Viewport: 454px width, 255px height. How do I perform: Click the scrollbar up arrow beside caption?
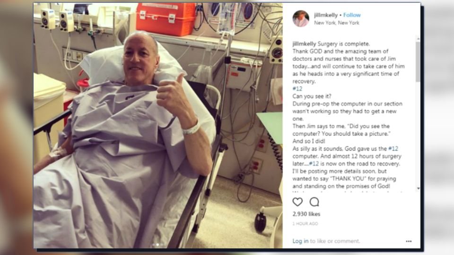tap(418, 38)
